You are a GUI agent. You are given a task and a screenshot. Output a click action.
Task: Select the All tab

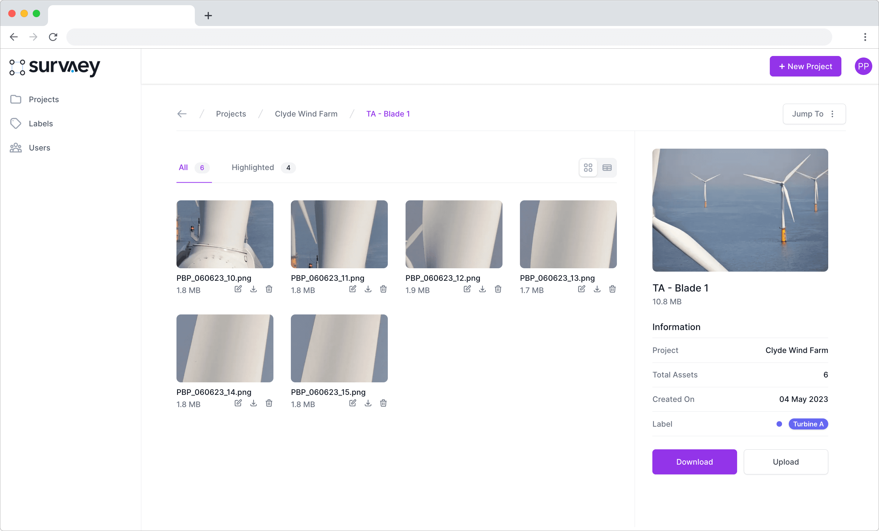coord(194,168)
